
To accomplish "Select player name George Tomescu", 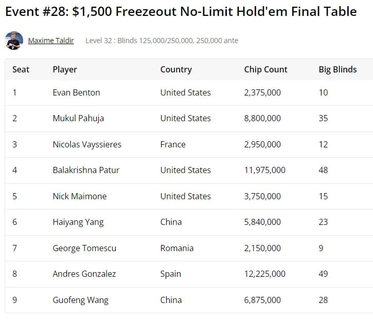I will click(x=84, y=248).
